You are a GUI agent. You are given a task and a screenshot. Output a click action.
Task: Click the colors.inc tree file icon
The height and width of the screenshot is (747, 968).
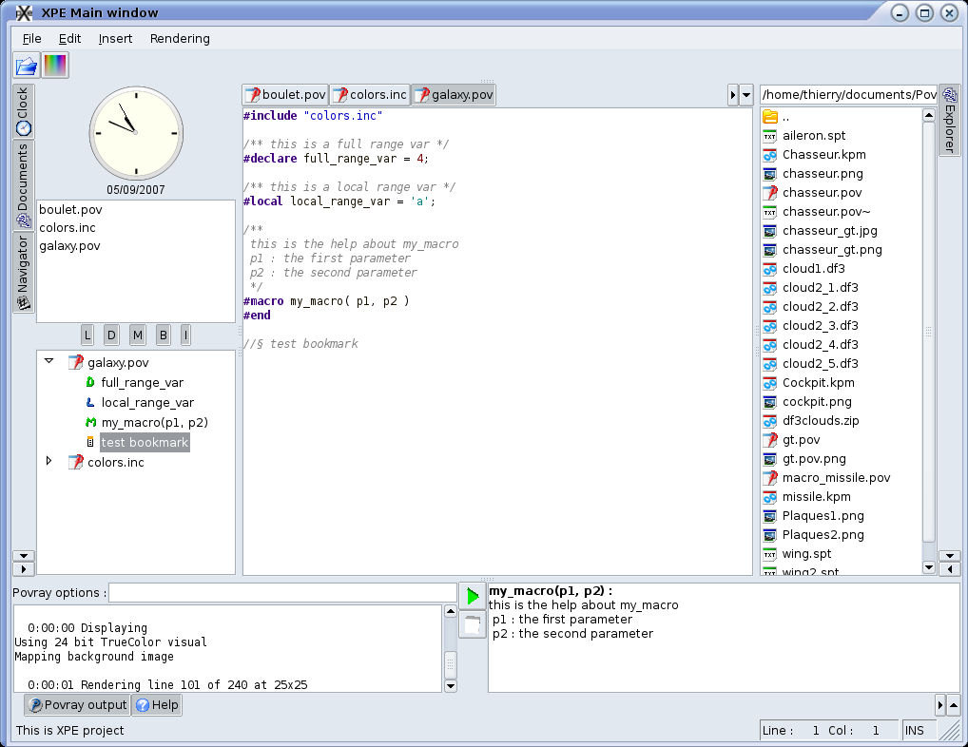pyautogui.click(x=75, y=462)
